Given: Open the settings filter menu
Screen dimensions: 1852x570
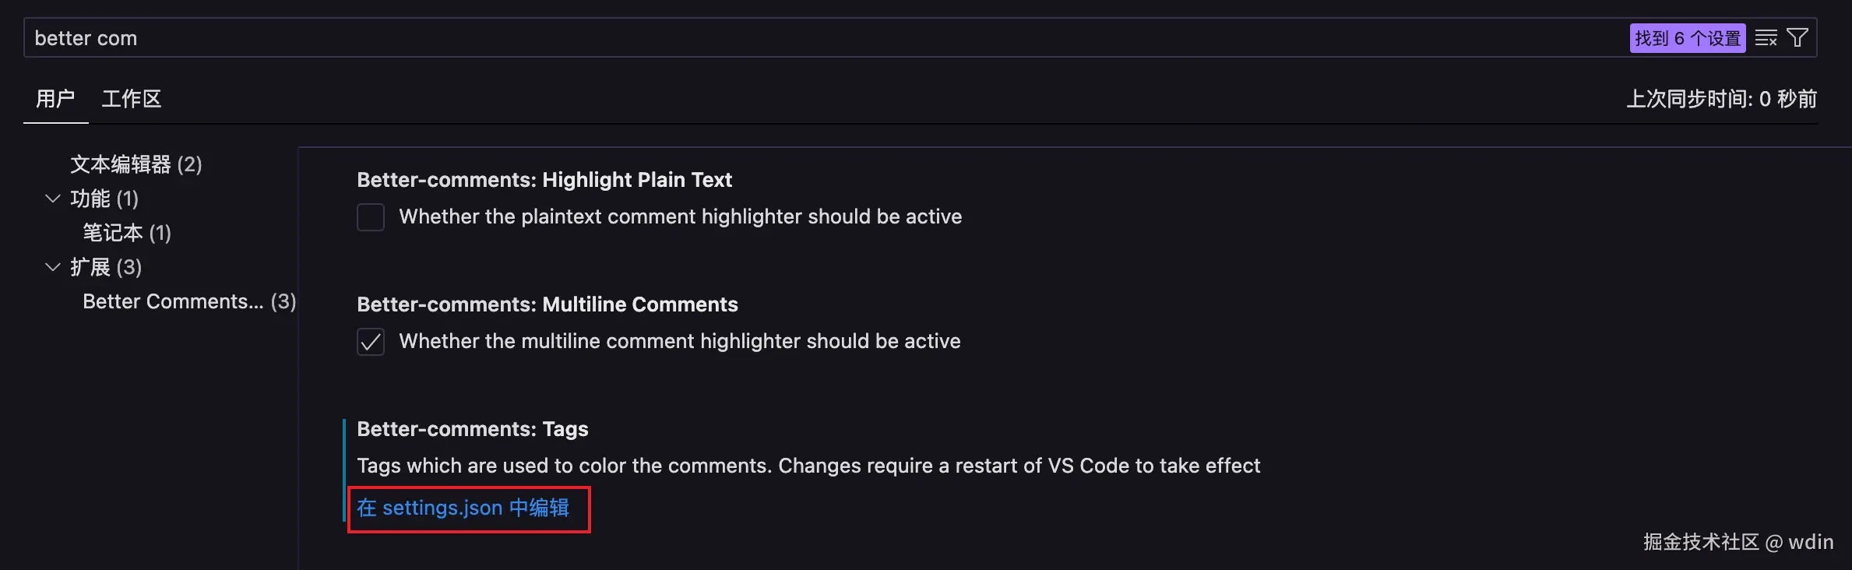Looking at the screenshot, I should [1797, 38].
